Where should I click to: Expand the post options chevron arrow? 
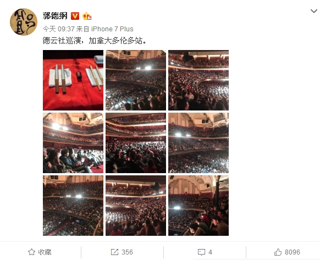pos(313,11)
